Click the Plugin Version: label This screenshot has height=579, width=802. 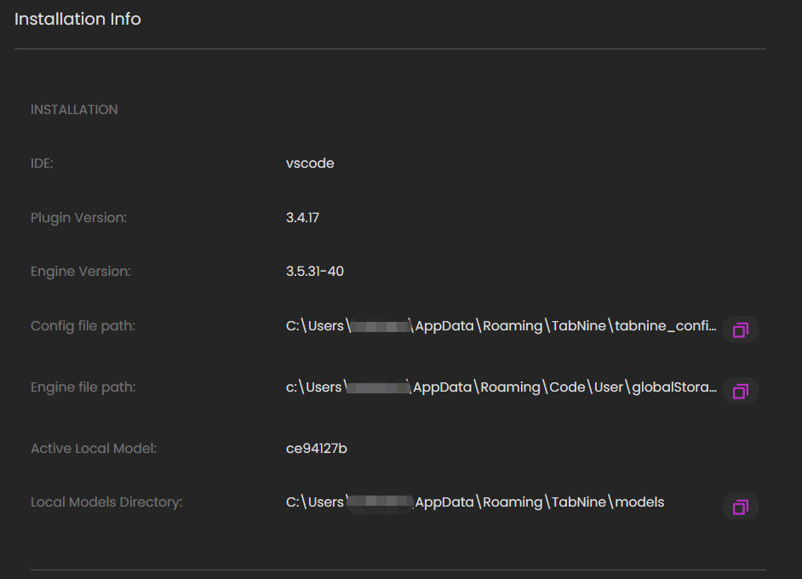tap(79, 217)
